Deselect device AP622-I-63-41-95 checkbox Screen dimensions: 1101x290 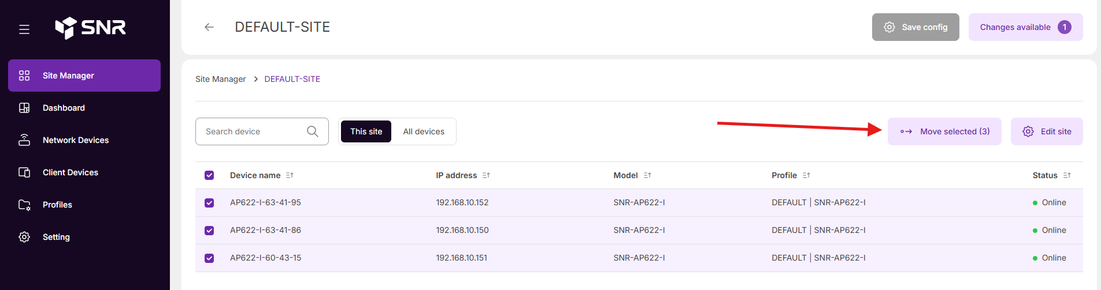(x=209, y=203)
